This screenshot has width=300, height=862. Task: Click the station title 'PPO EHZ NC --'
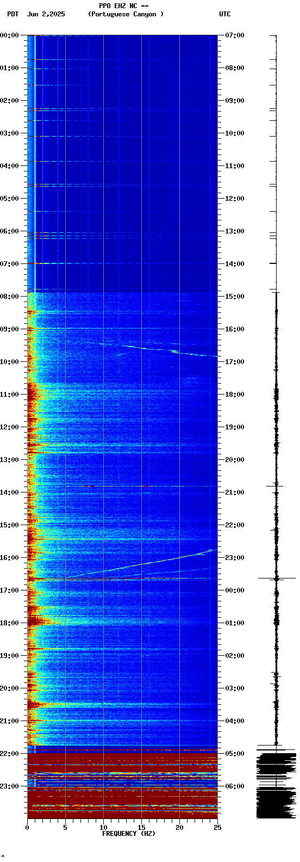coord(123,6)
